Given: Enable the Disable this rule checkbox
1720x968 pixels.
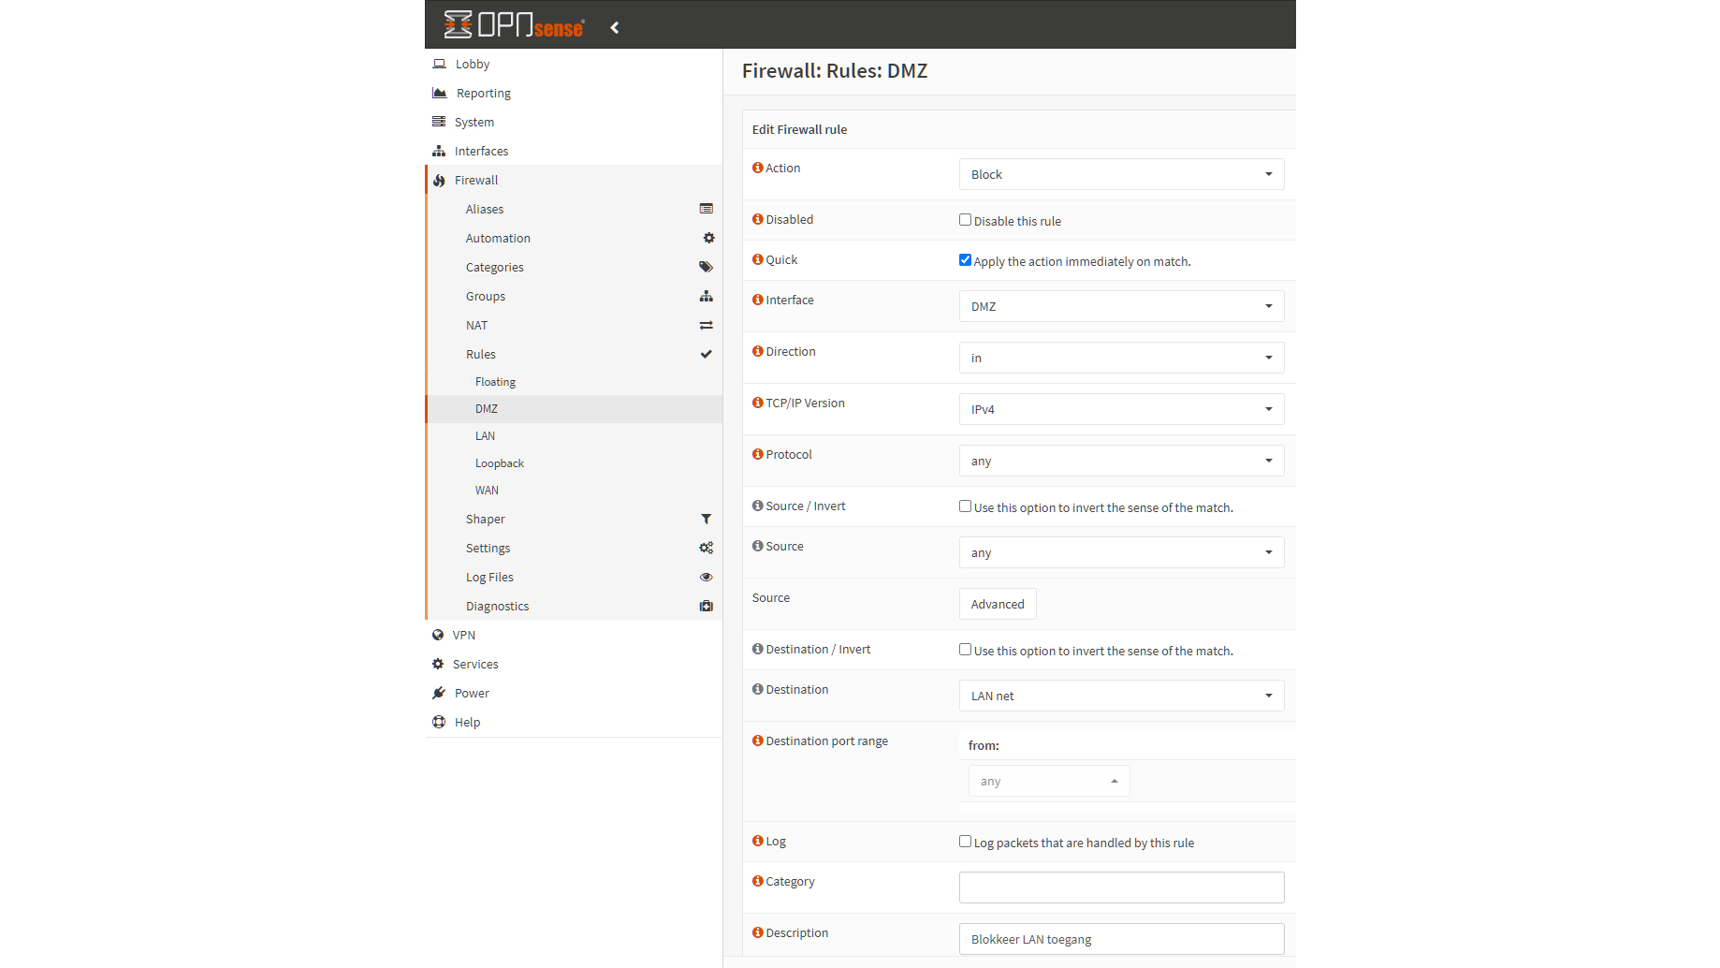Looking at the screenshot, I should coord(965,220).
